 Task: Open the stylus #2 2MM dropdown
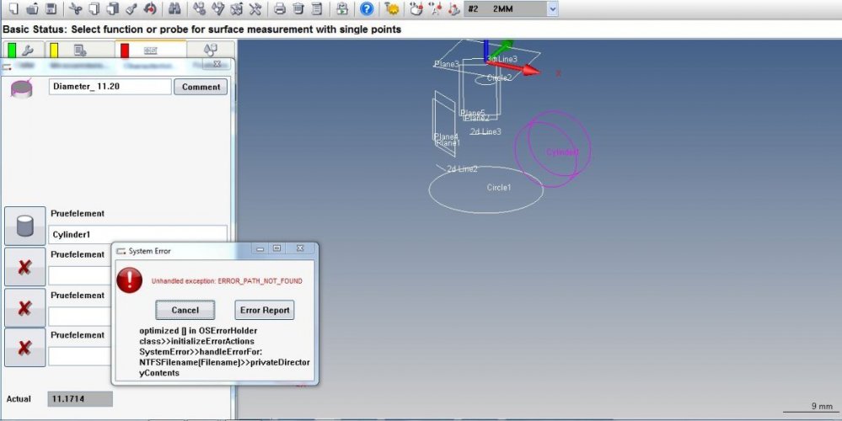pos(552,9)
